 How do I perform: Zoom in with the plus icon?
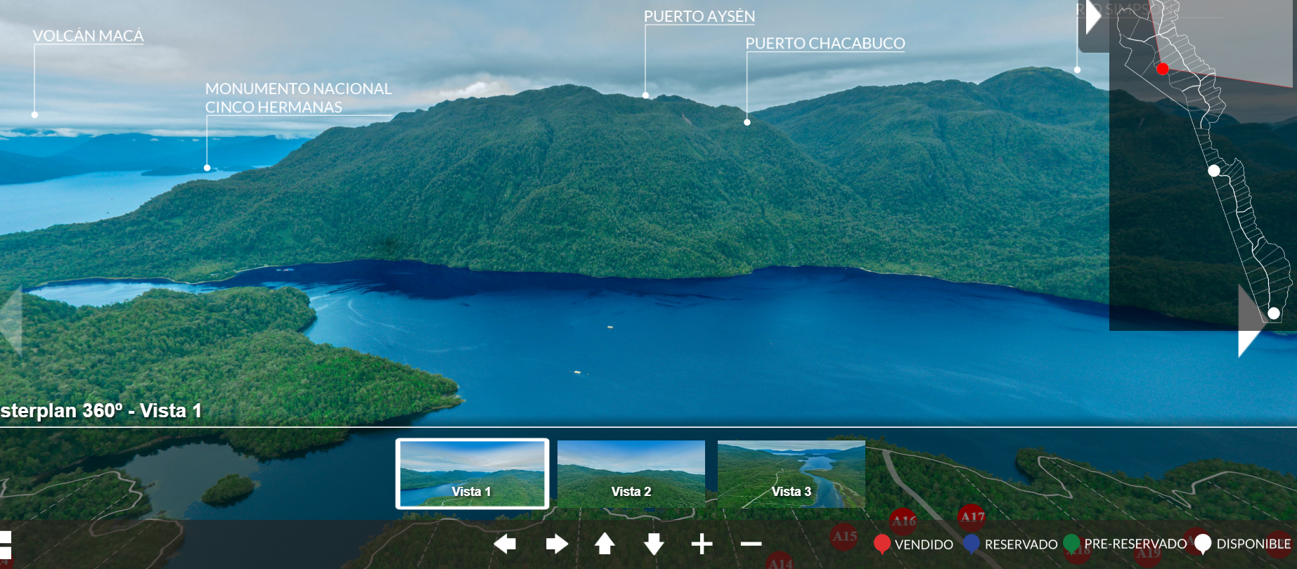pos(702,544)
